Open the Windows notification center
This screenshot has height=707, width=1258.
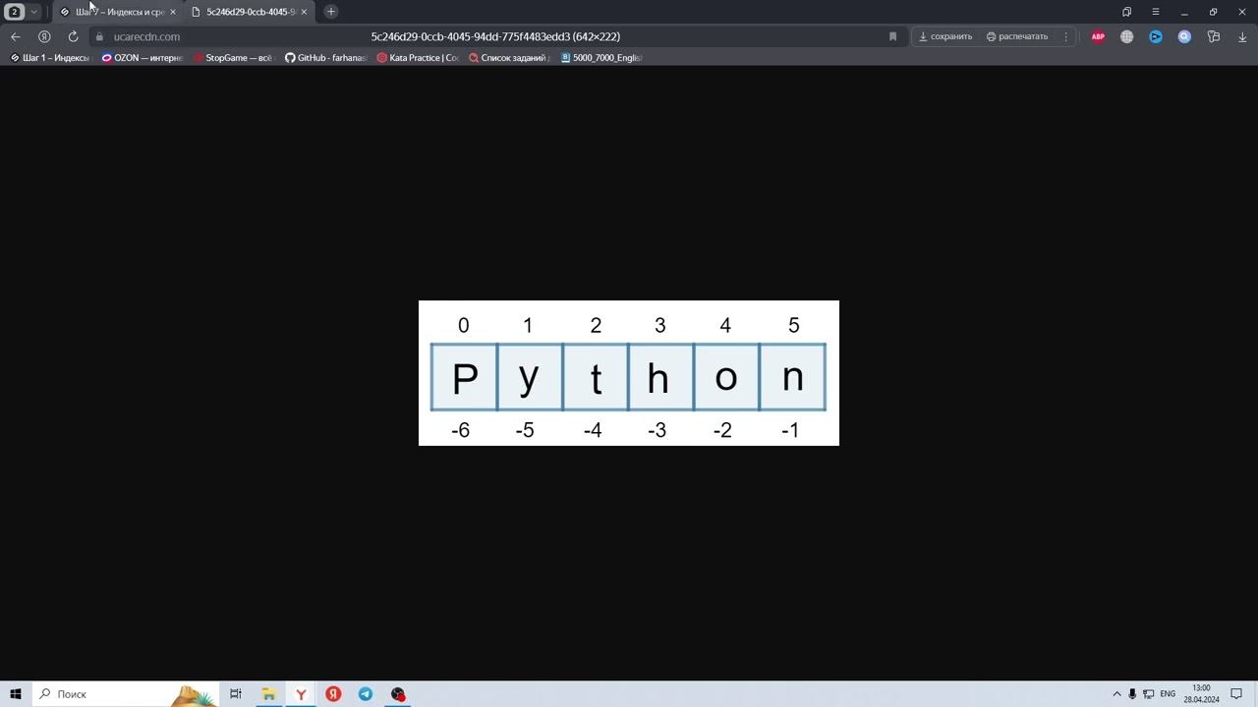coord(1237,694)
